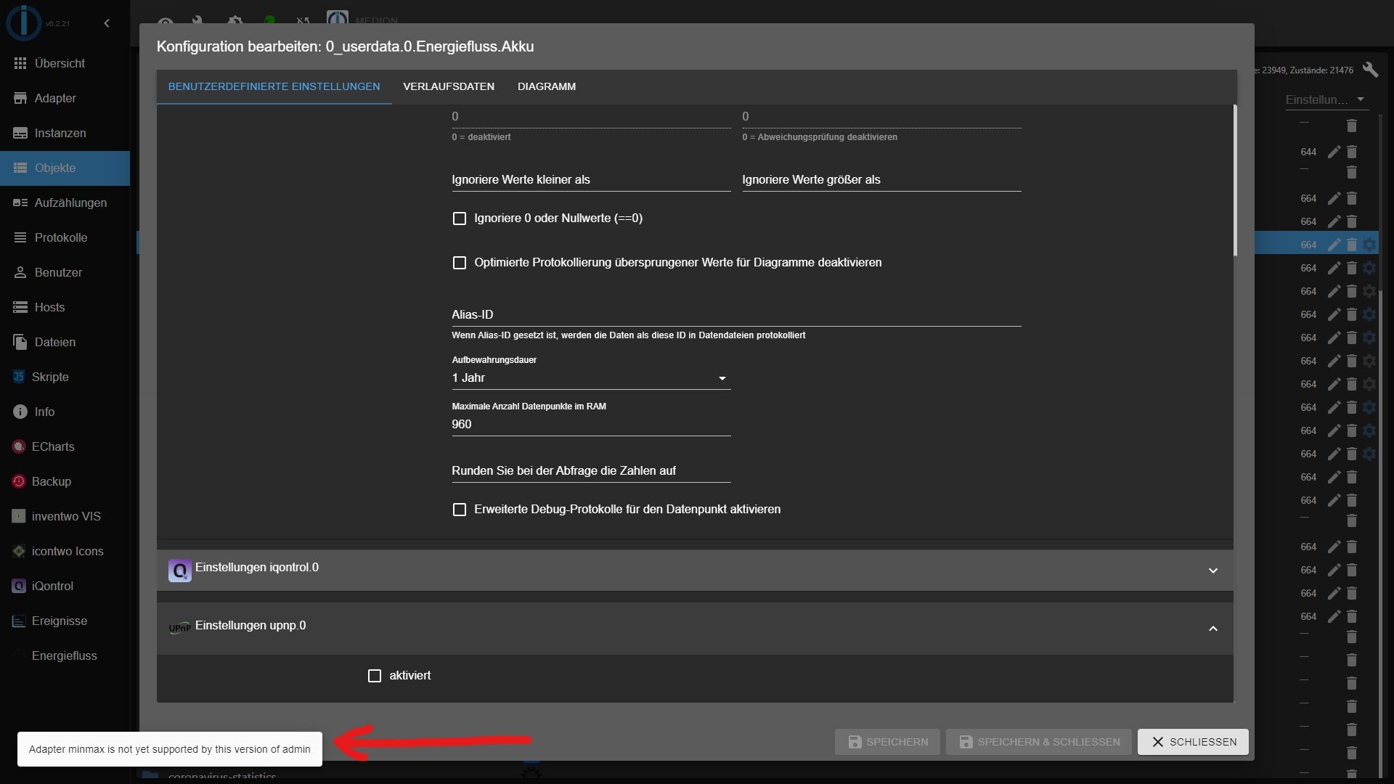Click the blue gear in the highlighted object row
1394x784 pixels.
click(x=1369, y=245)
